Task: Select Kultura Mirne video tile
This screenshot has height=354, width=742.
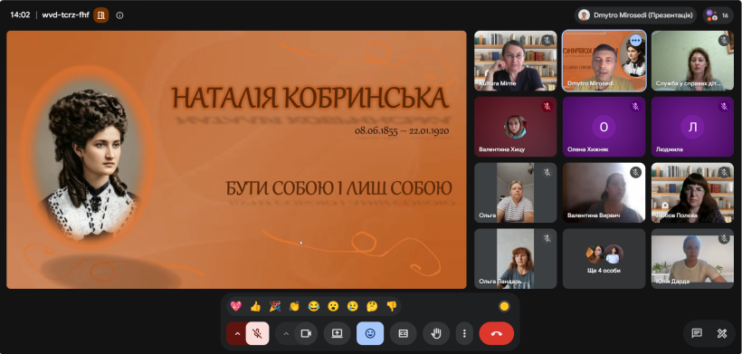Action: point(516,61)
